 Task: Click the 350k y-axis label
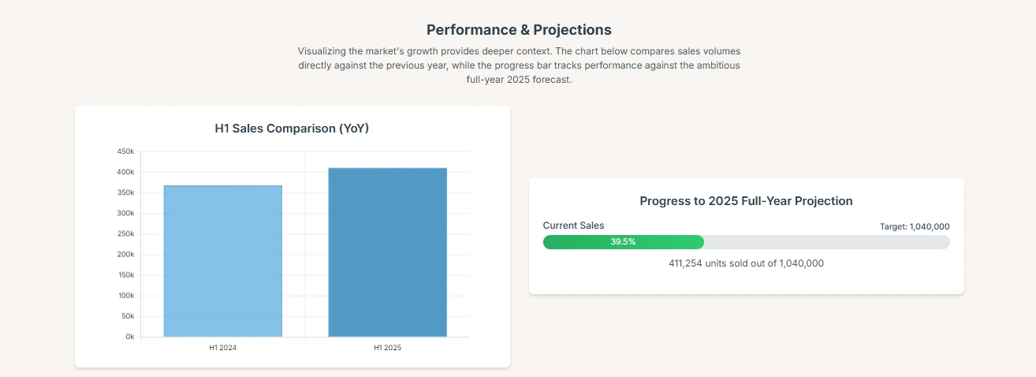[x=125, y=193]
